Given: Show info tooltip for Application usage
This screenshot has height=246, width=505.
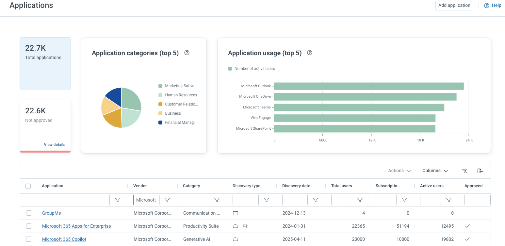Looking at the screenshot, I should click(310, 53).
